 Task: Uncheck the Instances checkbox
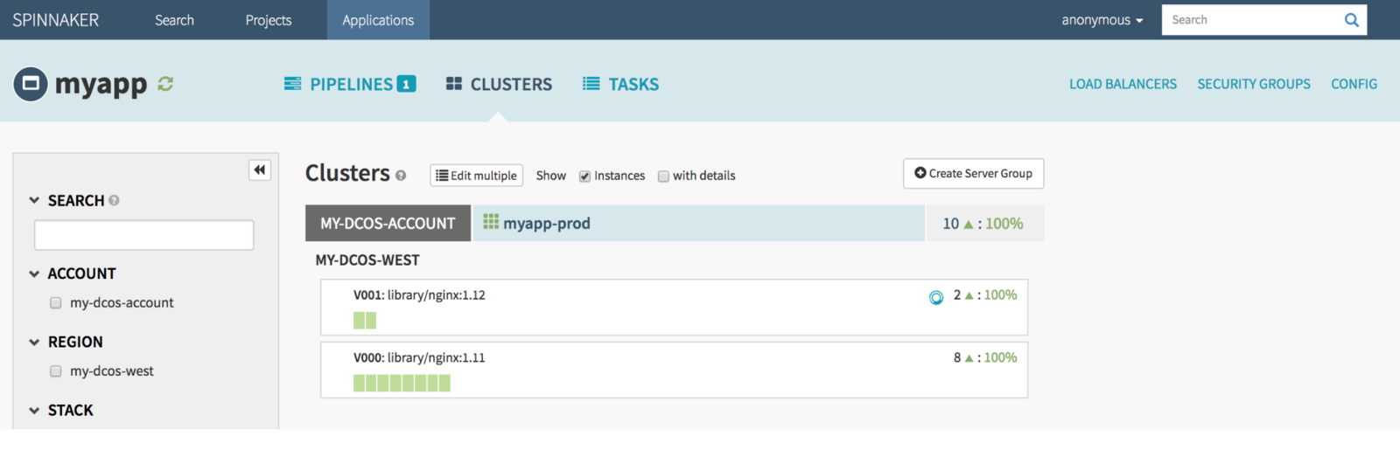[x=584, y=176]
